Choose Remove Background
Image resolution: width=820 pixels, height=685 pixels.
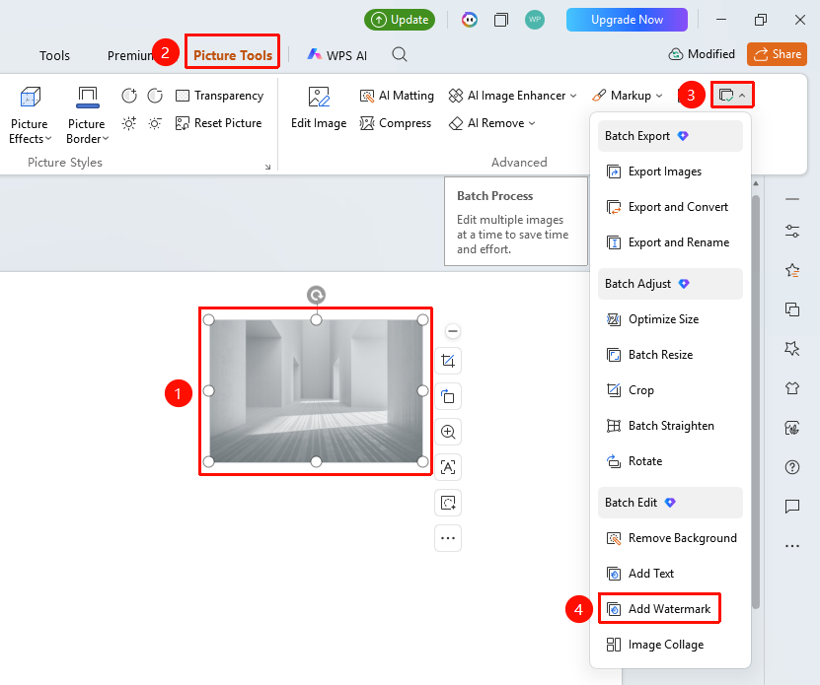670,538
